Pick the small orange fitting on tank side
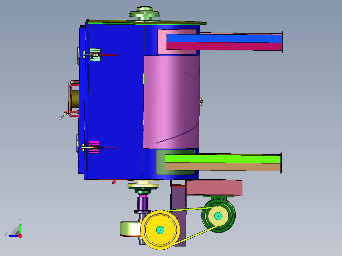This screenshot has width=342, height=256. [201, 101]
